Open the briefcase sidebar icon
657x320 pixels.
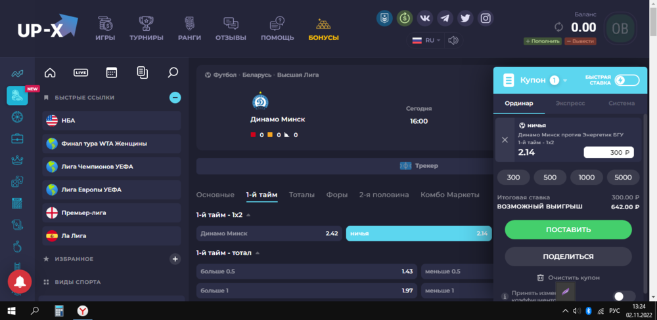tap(17, 138)
